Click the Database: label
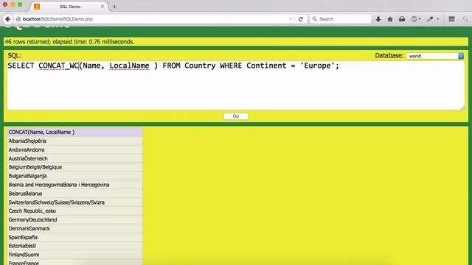472x265 pixels. tap(389, 56)
